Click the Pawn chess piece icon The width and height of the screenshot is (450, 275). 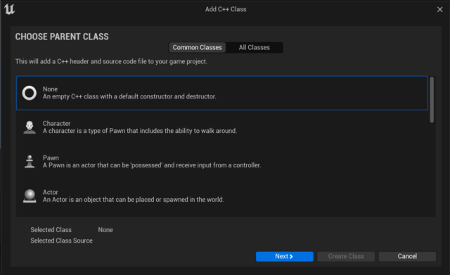point(30,162)
